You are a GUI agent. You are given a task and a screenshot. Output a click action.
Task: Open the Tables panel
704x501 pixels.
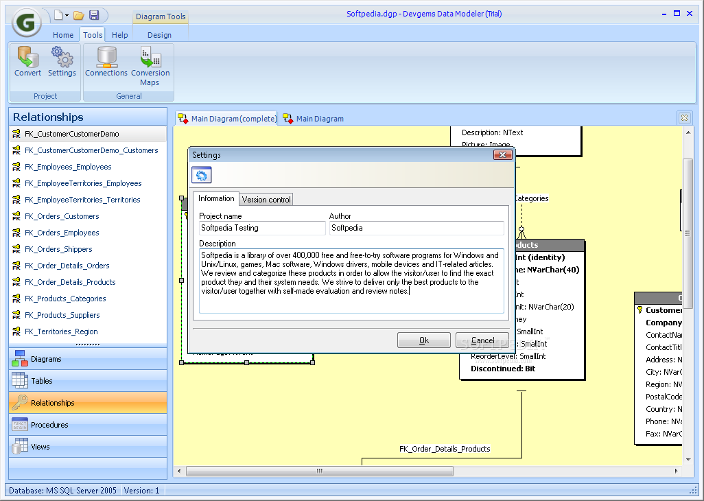pos(88,381)
